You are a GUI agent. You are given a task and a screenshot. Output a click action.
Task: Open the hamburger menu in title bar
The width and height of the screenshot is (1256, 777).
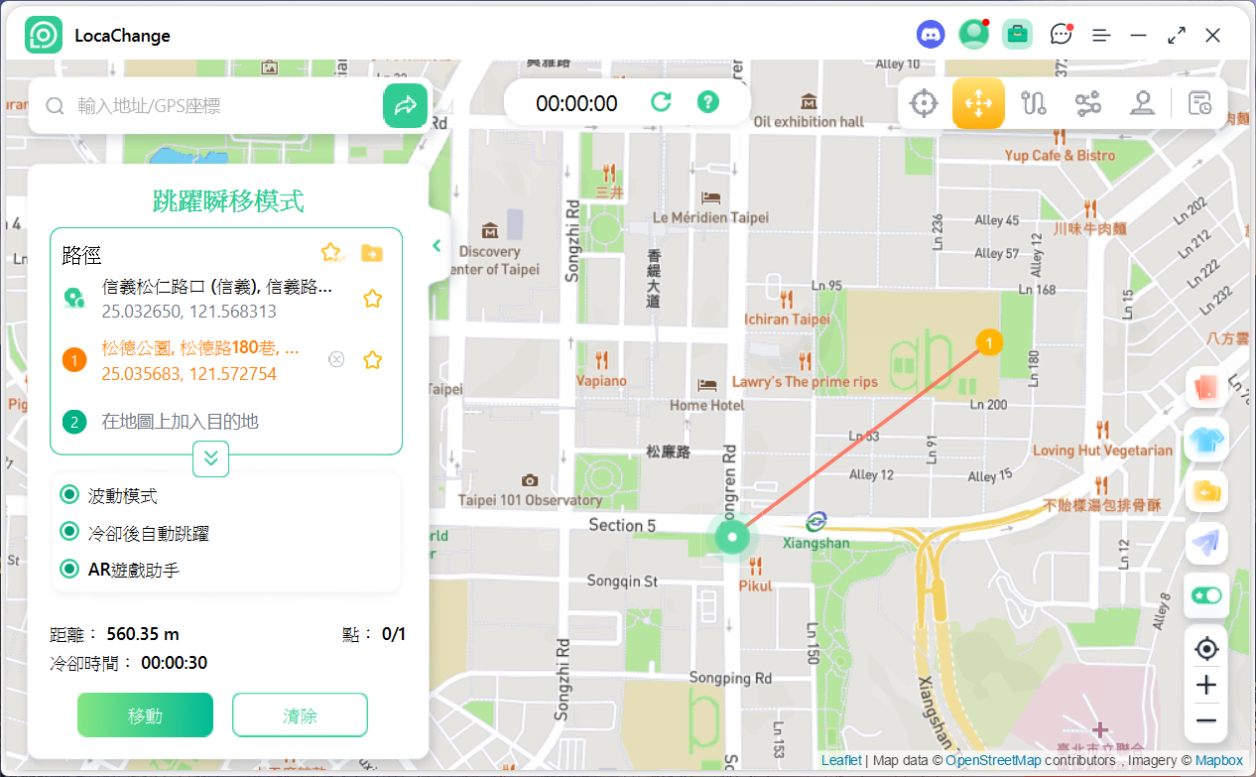[1101, 35]
